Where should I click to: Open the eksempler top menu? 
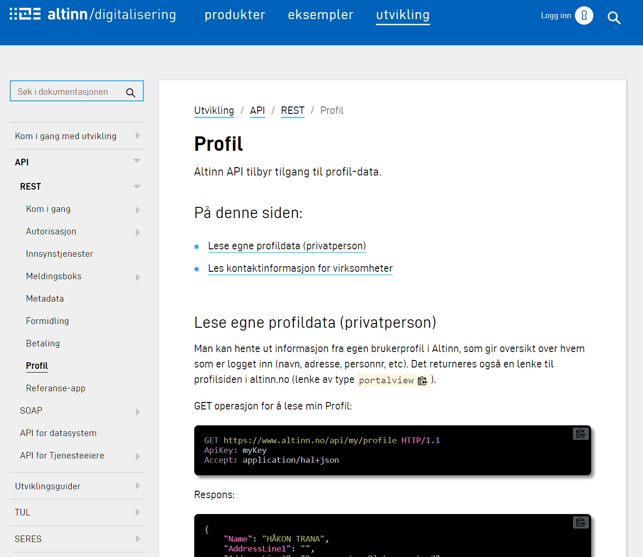click(x=321, y=15)
